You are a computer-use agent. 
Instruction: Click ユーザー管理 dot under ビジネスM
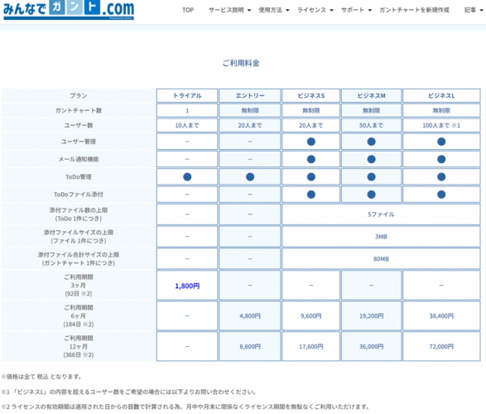click(371, 142)
